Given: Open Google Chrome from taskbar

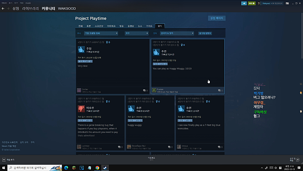Looking at the screenshot, I should pos(97,168).
